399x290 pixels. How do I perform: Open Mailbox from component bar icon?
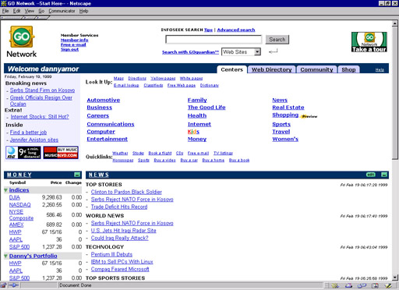[x=348, y=285]
